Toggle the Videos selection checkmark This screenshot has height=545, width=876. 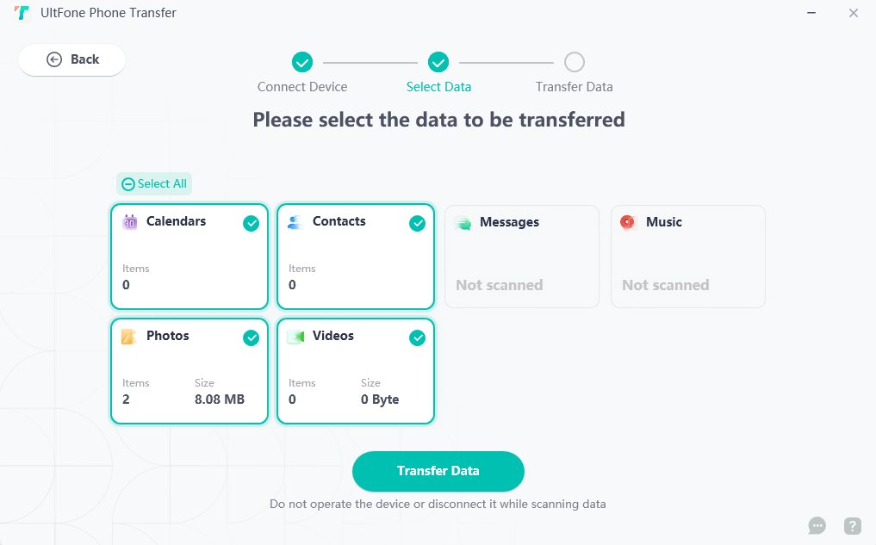click(x=417, y=338)
